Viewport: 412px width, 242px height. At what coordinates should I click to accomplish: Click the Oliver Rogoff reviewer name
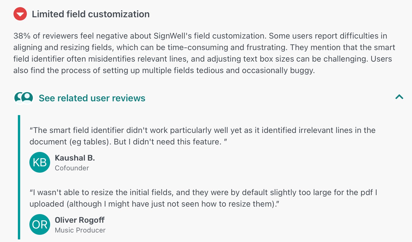(80, 220)
